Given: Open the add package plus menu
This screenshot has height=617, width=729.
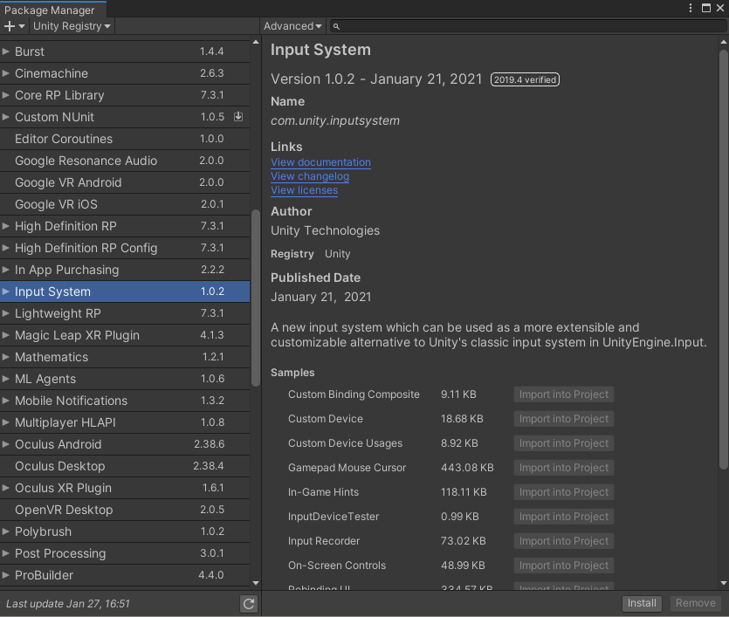Looking at the screenshot, I should tap(15, 26).
